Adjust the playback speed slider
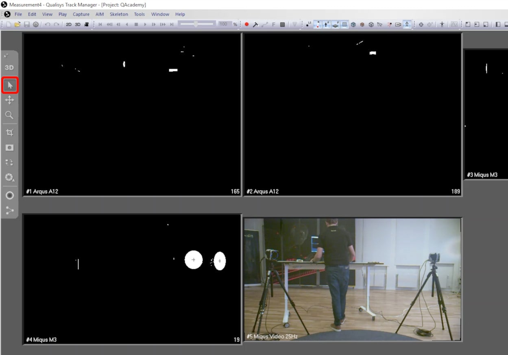Image resolution: width=508 pixels, height=355 pixels. tap(197, 24)
